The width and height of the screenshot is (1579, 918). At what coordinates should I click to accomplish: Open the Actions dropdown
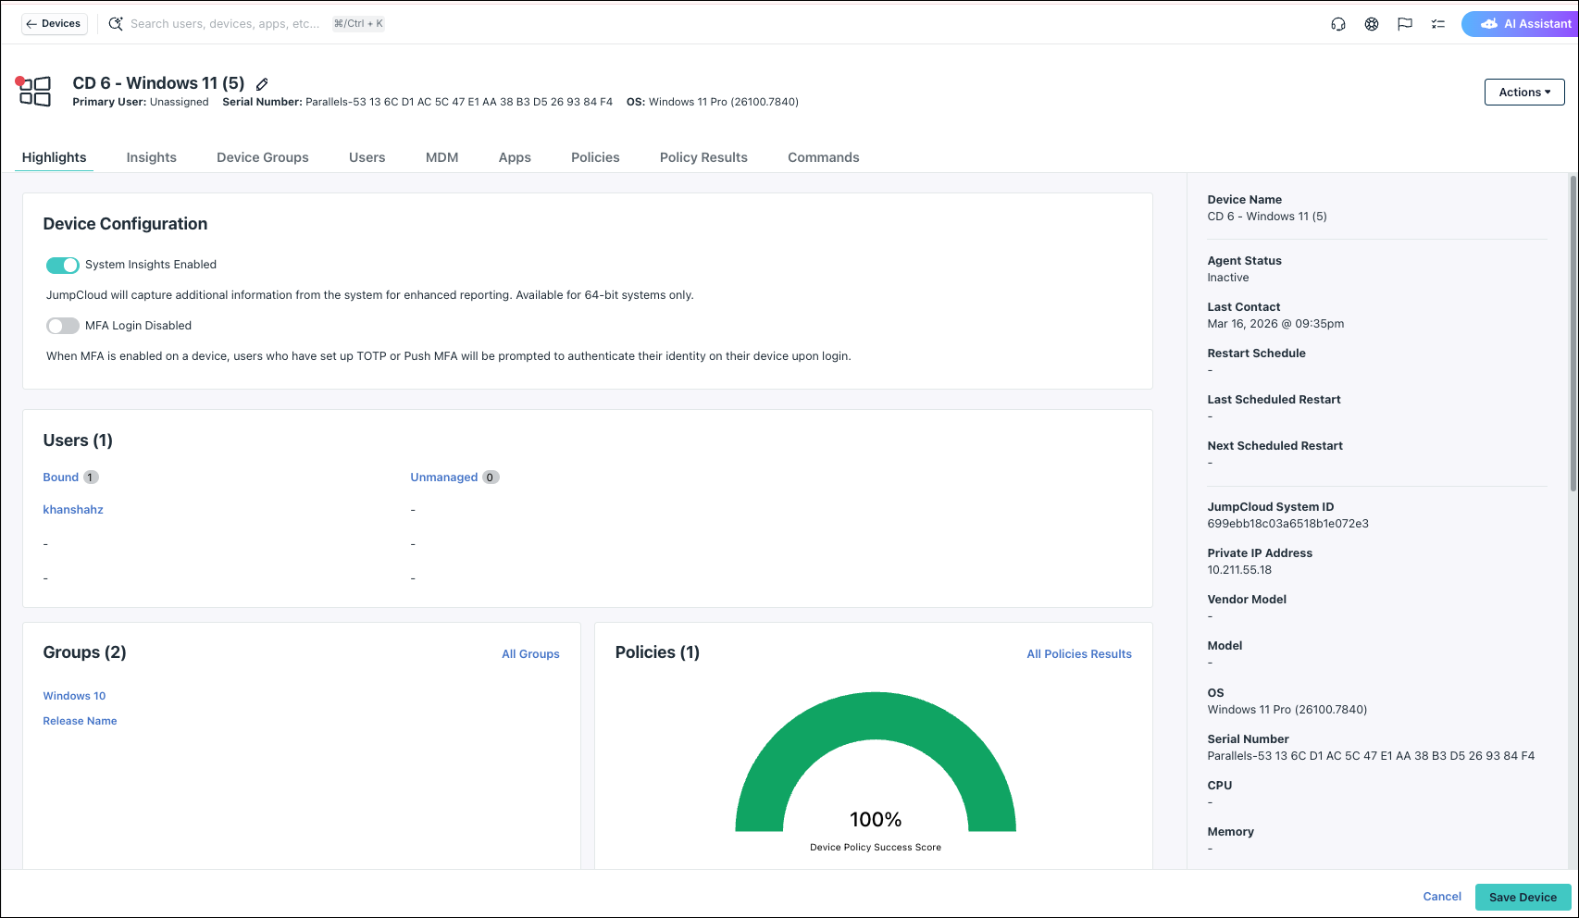tap(1524, 93)
